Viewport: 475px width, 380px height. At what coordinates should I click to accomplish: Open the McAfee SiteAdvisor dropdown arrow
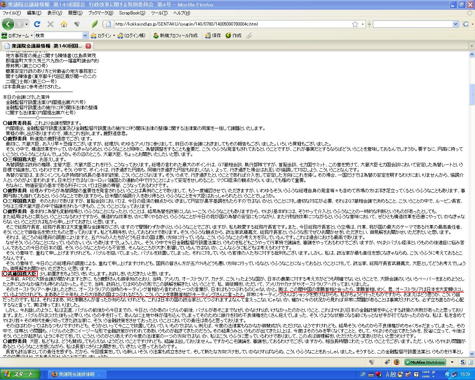pos(452,362)
